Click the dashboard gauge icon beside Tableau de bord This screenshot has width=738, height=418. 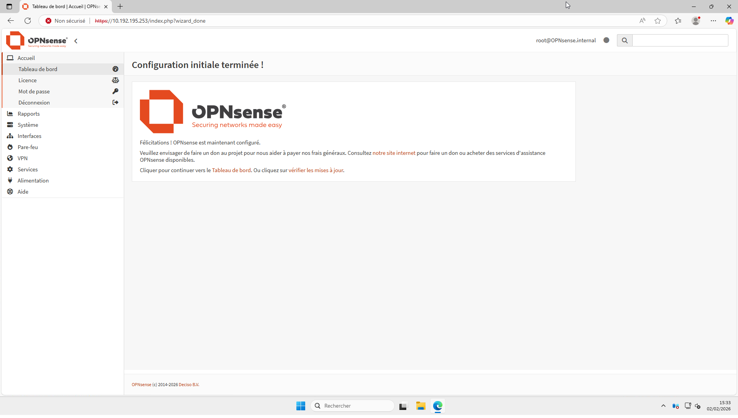(115, 69)
